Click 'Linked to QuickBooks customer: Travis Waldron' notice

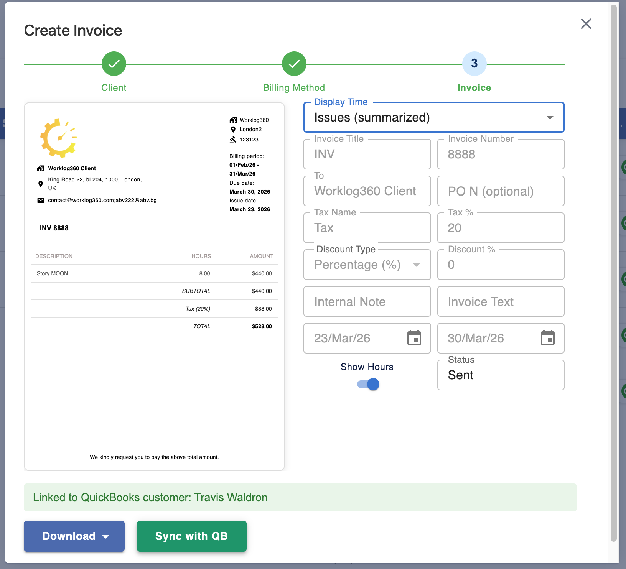tap(300, 497)
